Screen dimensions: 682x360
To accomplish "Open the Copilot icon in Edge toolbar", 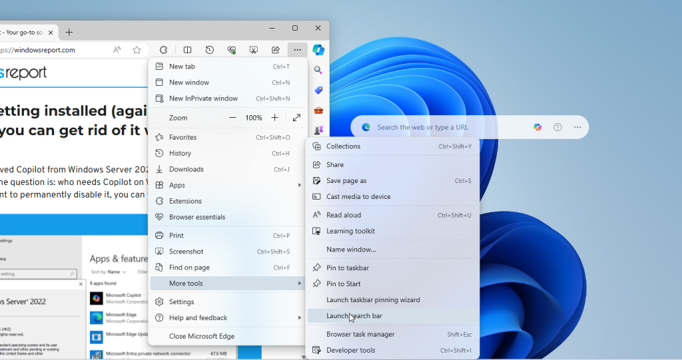I will 318,49.
